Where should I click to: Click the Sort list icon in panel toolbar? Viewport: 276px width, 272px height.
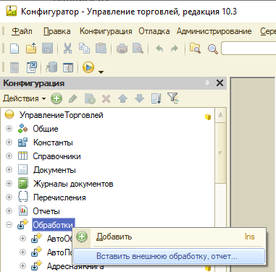pos(156,98)
